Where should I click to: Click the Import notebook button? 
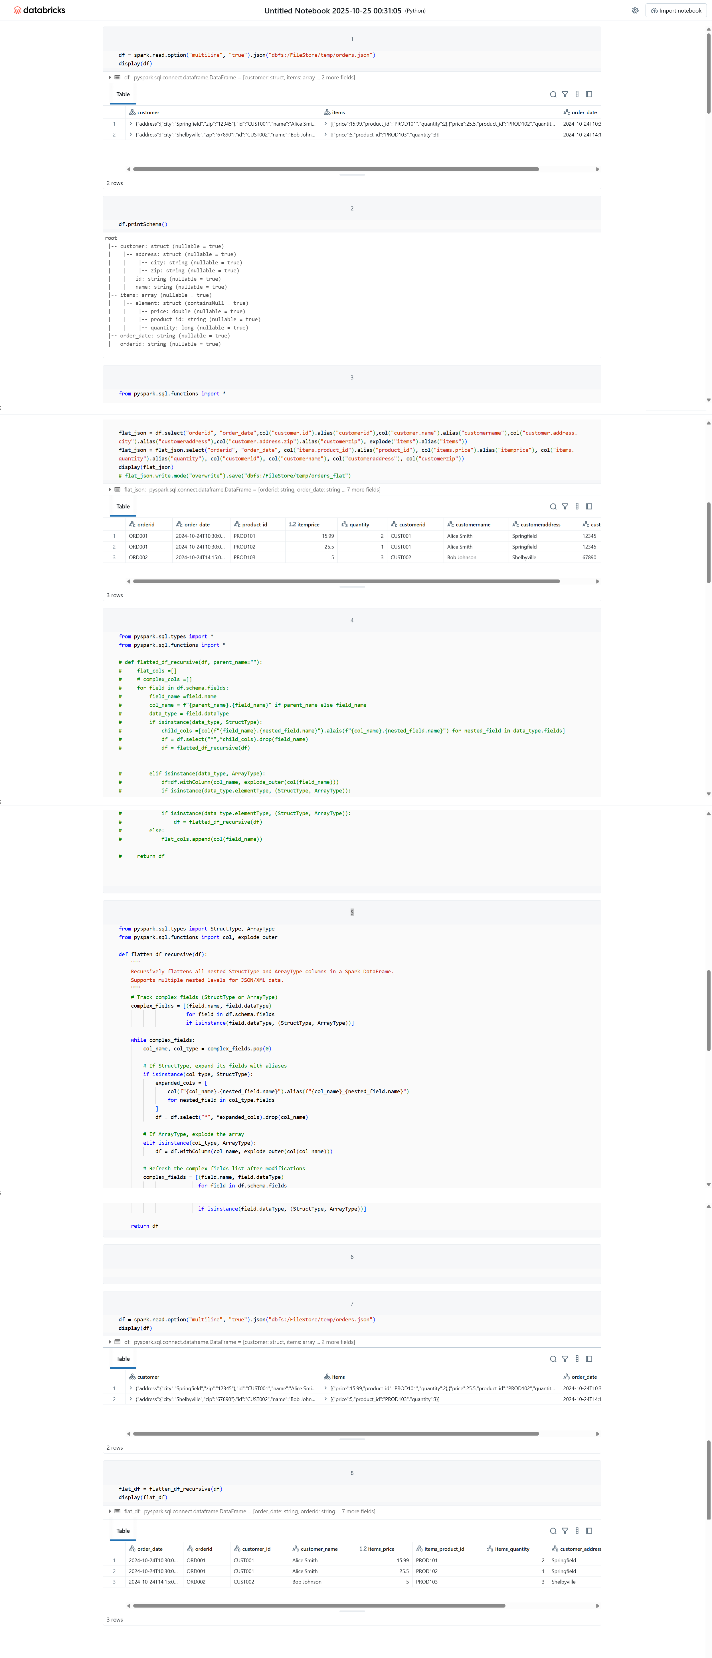click(676, 10)
